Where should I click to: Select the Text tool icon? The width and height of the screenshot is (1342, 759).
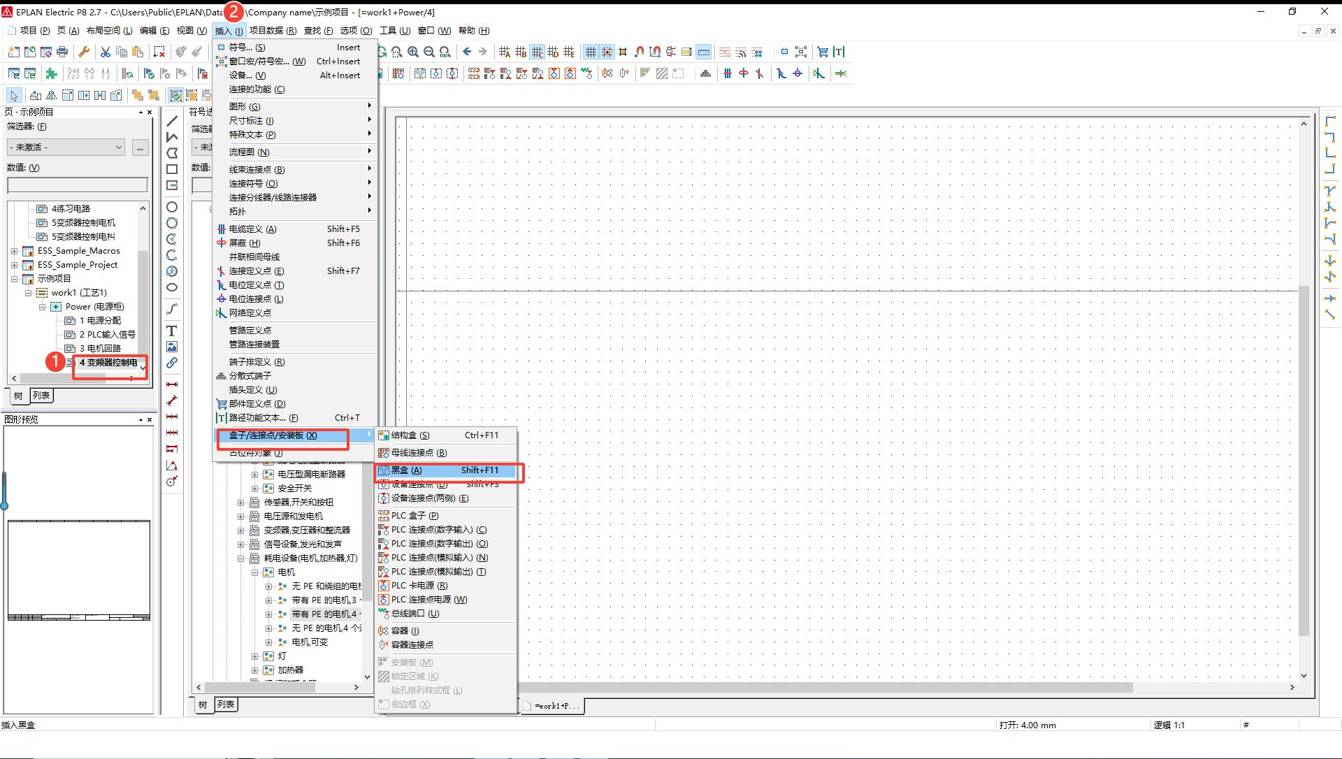tap(171, 331)
